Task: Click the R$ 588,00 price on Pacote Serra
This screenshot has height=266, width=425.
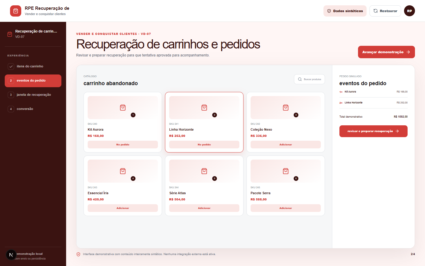Action: point(259,199)
